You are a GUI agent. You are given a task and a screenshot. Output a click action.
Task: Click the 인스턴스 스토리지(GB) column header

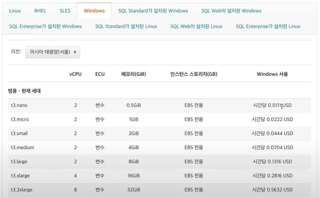point(194,74)
